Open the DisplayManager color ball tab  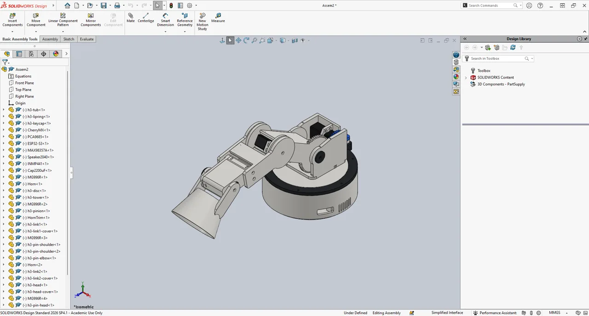coord(56,54)
